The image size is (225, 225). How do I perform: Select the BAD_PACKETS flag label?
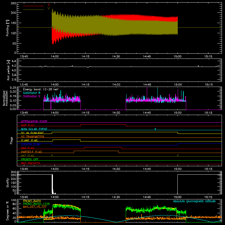pos(31,163)
